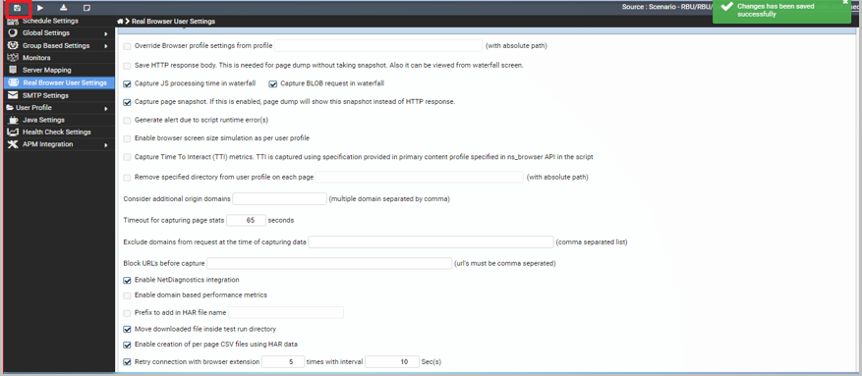Enable Save HTTP response body checkbox
The image size is (862, 376).
pyautogui.click(x=127, y=66)
